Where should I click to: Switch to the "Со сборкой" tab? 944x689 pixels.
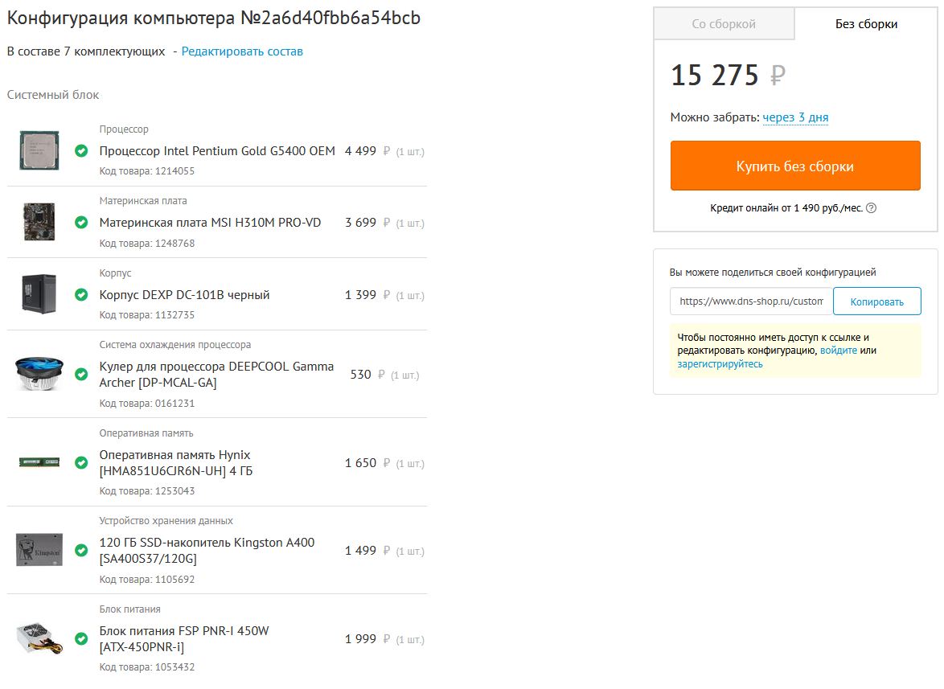(x=724, y=24)
